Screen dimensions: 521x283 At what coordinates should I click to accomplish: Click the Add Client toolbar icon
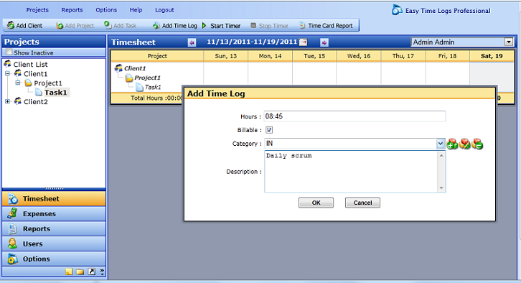11,25
